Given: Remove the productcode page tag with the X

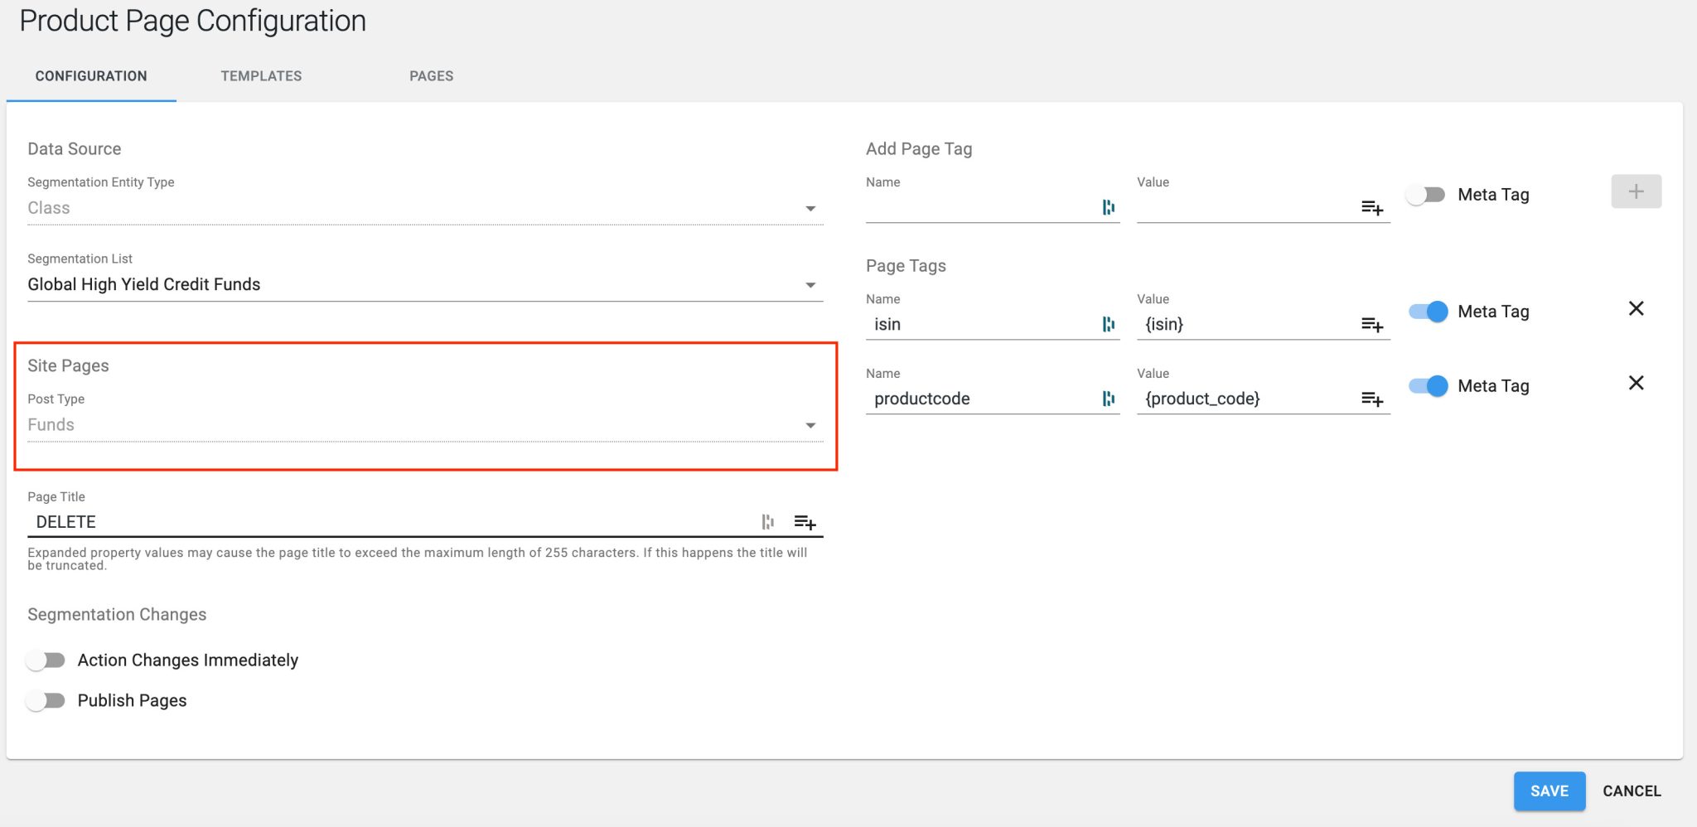Looking at the screenshot, I should point(1637,383).
